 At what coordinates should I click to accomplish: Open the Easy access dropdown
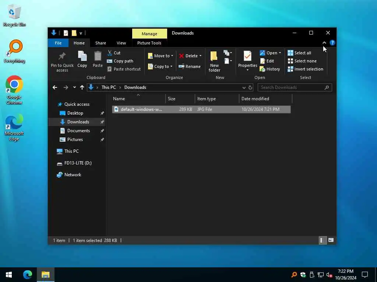tap(228, 61)
